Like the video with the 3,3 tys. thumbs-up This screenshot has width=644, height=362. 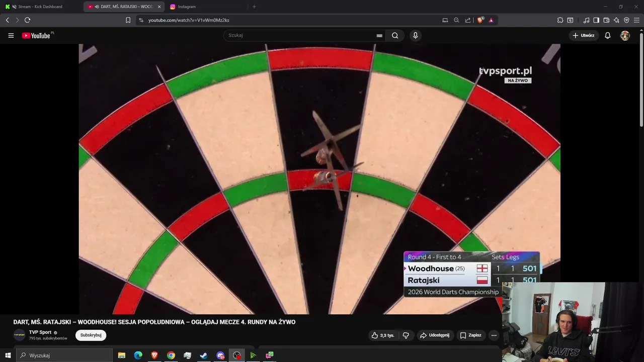[383, 335]
